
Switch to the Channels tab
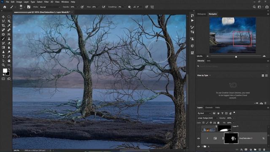(209, 108)
